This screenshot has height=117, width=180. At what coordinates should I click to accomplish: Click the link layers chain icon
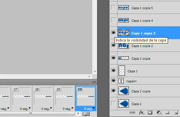click(132, 112)
